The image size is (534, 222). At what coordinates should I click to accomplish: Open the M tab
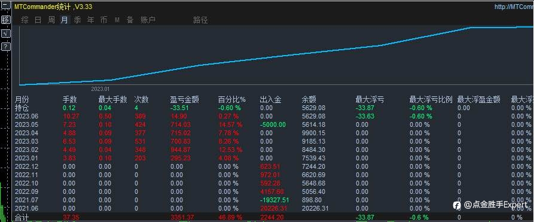[x=117, y=20]
